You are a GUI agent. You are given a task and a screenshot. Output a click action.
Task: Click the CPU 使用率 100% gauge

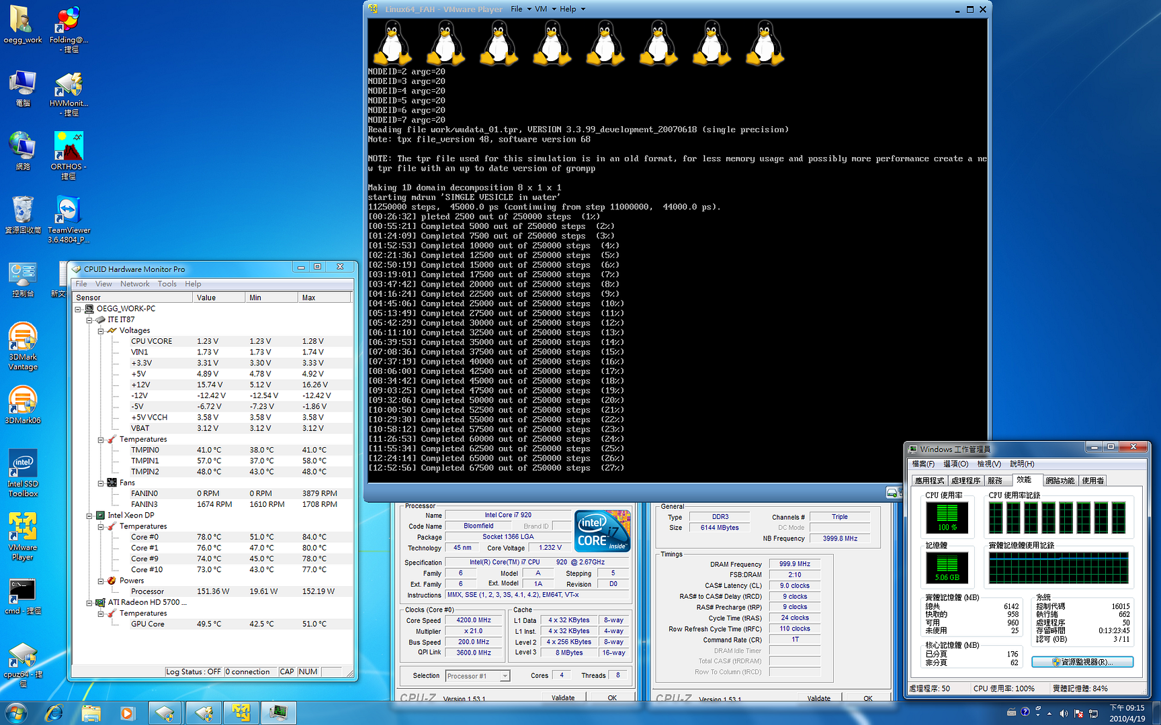point(947,517)
